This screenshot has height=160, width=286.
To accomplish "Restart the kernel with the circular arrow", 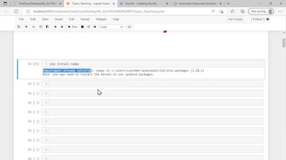I will (x=88, y=27).
